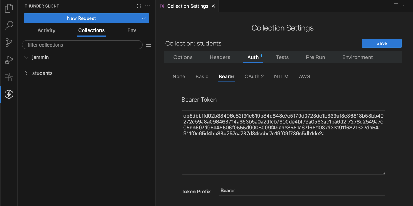The width and height of the screenshot is (413, 206).
Task: Open the Options settings tab
Action: coord(183,57)
